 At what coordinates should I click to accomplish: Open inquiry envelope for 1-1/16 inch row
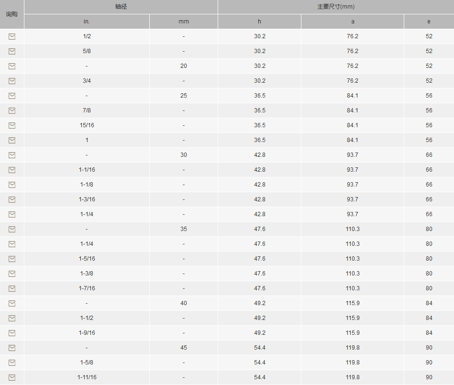tap(12, 170)
